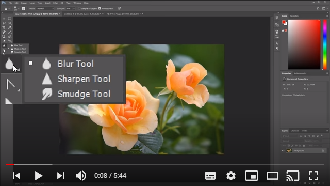The image size is (330, 186).
Task: Enter full screen video mode
Action: 313,176
